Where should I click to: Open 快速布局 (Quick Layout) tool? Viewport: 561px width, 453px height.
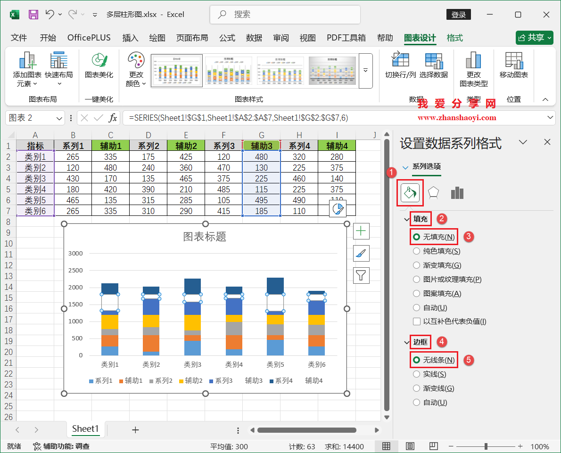coord(58,70)
